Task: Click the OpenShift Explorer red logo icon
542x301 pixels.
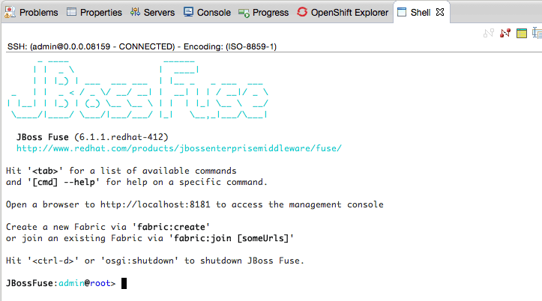Action: (302, 12)
